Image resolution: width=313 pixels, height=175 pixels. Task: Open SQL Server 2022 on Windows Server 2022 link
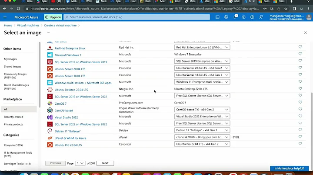pos(81,124)
